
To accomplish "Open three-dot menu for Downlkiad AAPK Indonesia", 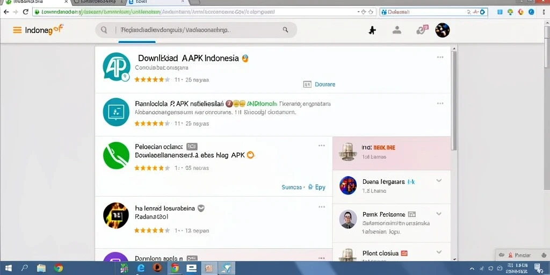I will coord(440,57).
